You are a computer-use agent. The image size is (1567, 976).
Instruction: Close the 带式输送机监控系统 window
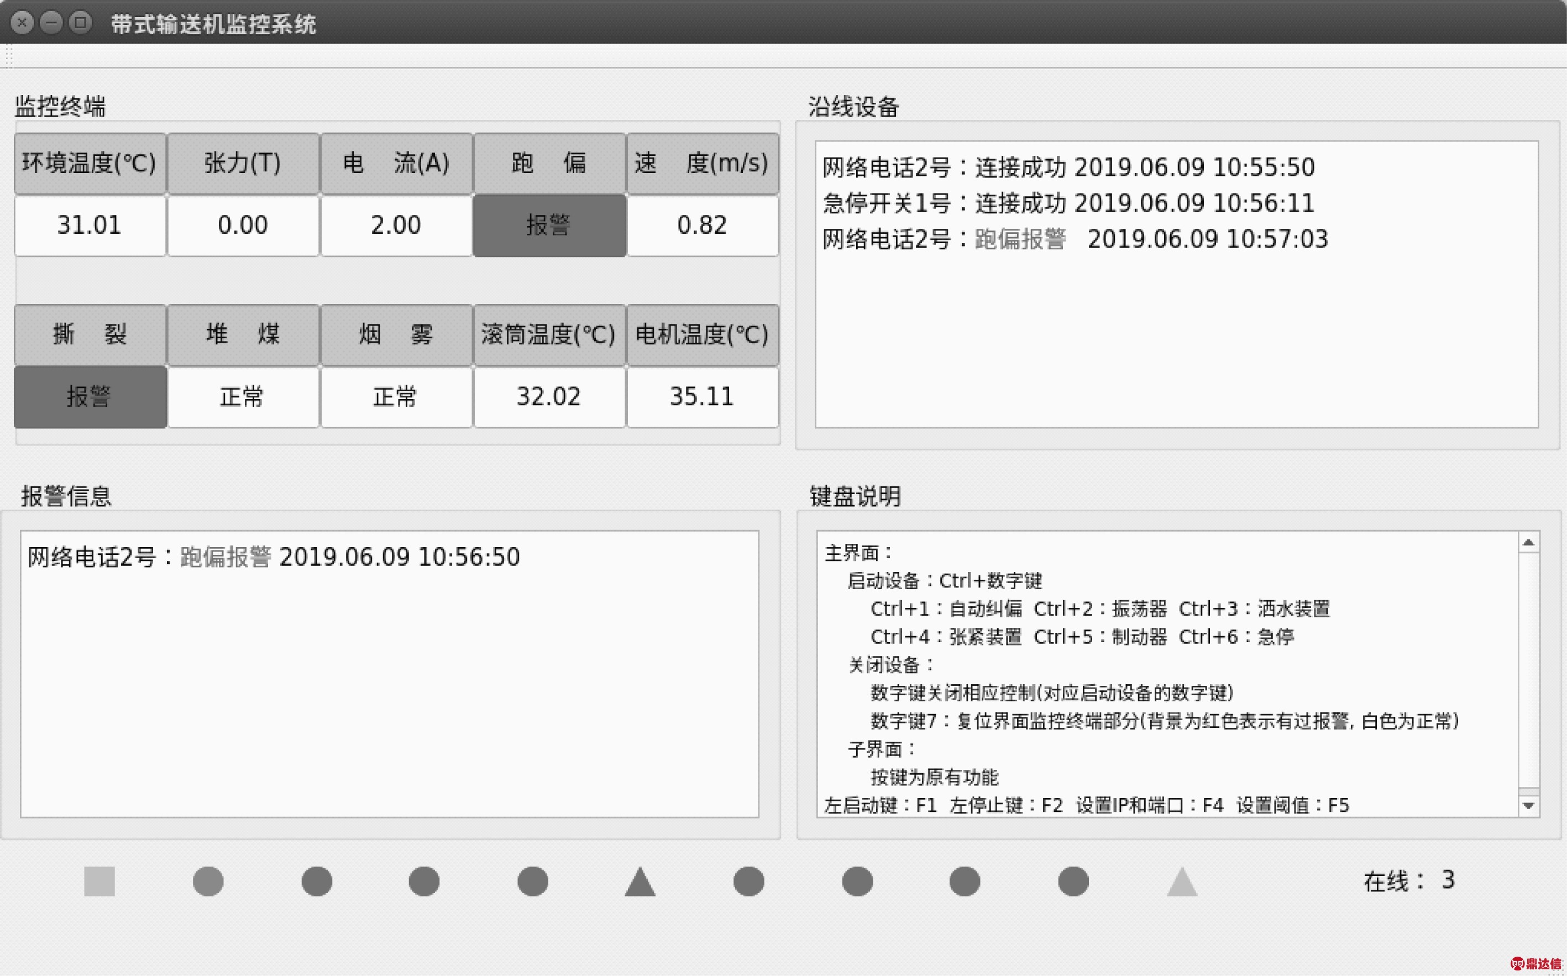click(x=22, y=23)
